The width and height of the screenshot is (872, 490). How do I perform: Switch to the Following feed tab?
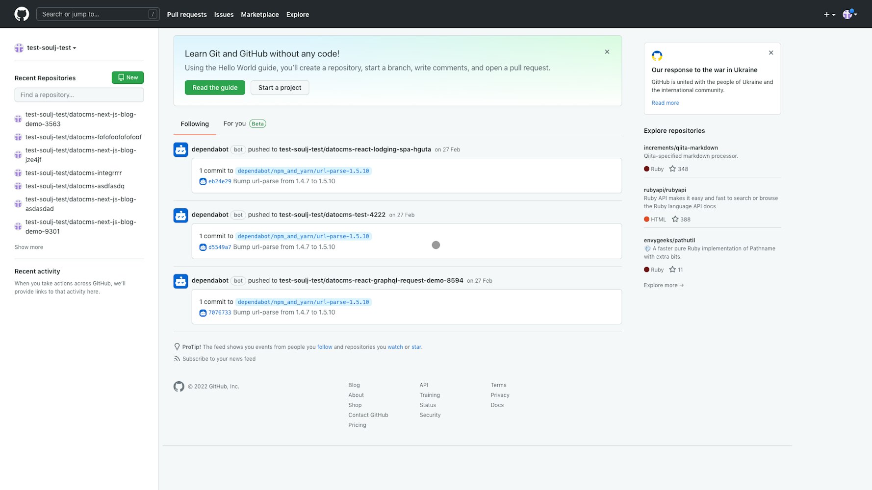pos(195,124)
